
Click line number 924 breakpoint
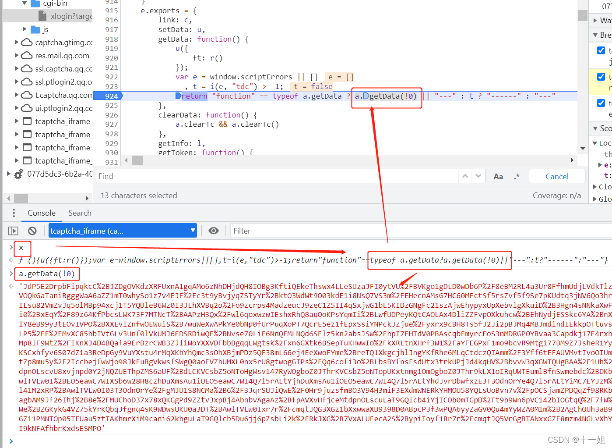click(111, 96)
